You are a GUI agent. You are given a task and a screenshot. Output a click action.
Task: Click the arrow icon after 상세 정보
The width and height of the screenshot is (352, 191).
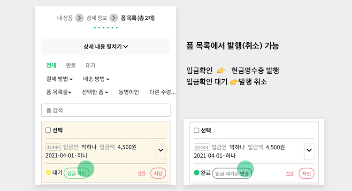[114, 18]
